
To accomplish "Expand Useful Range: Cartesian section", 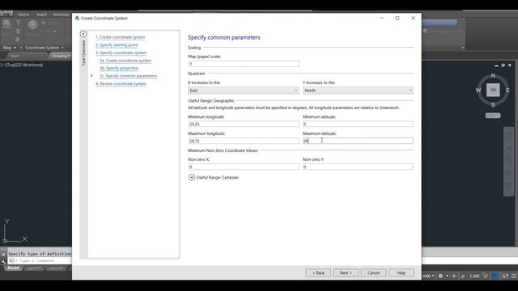I will pyautogui.click(x=192, y=178).
